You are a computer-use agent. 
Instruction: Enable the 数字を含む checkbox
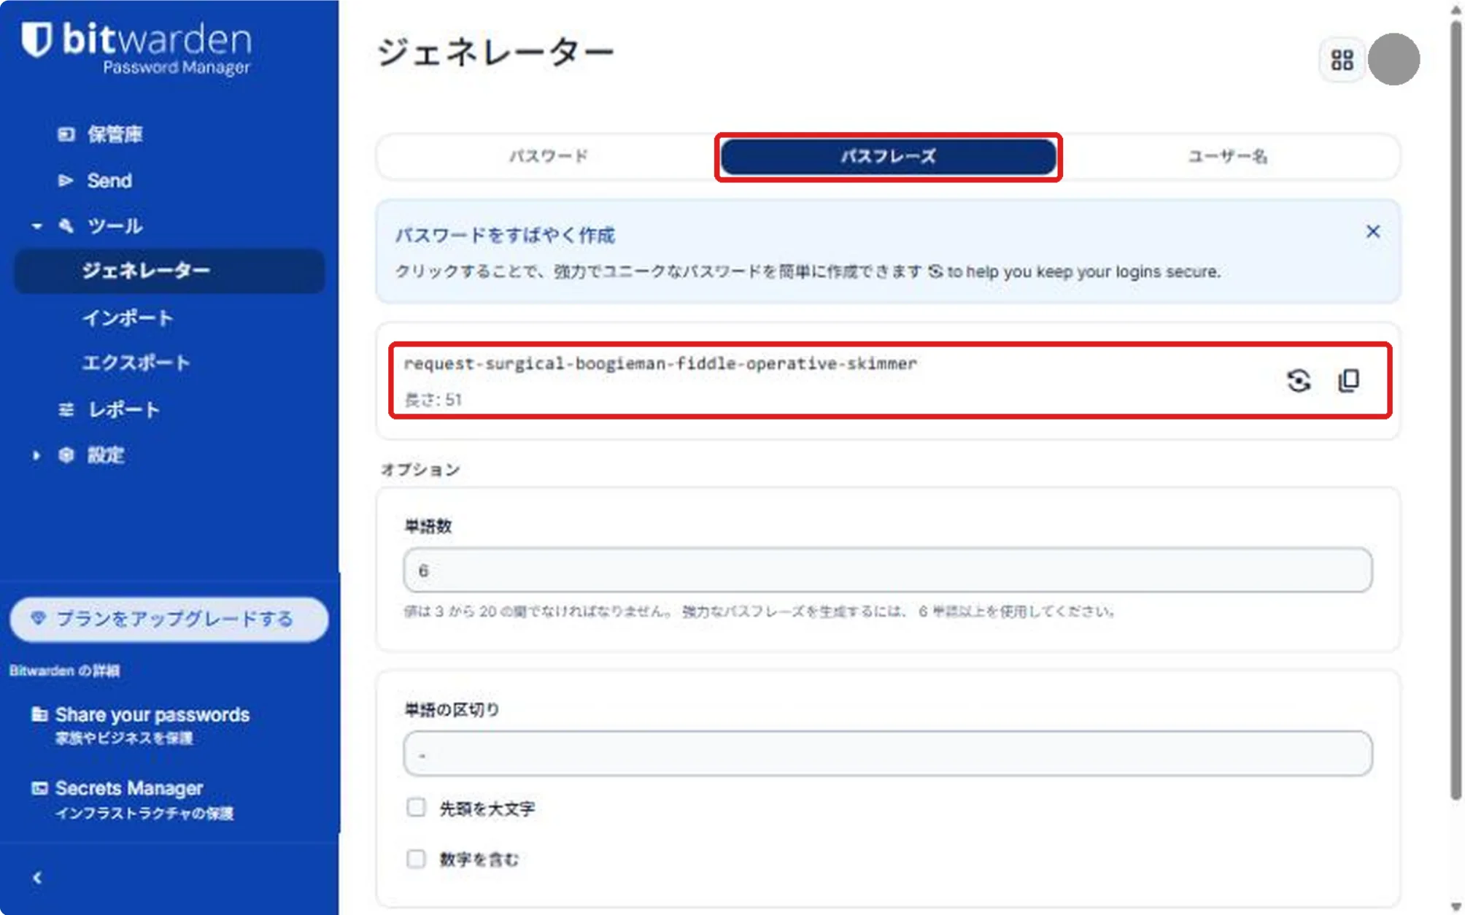[x=416, y=859]
